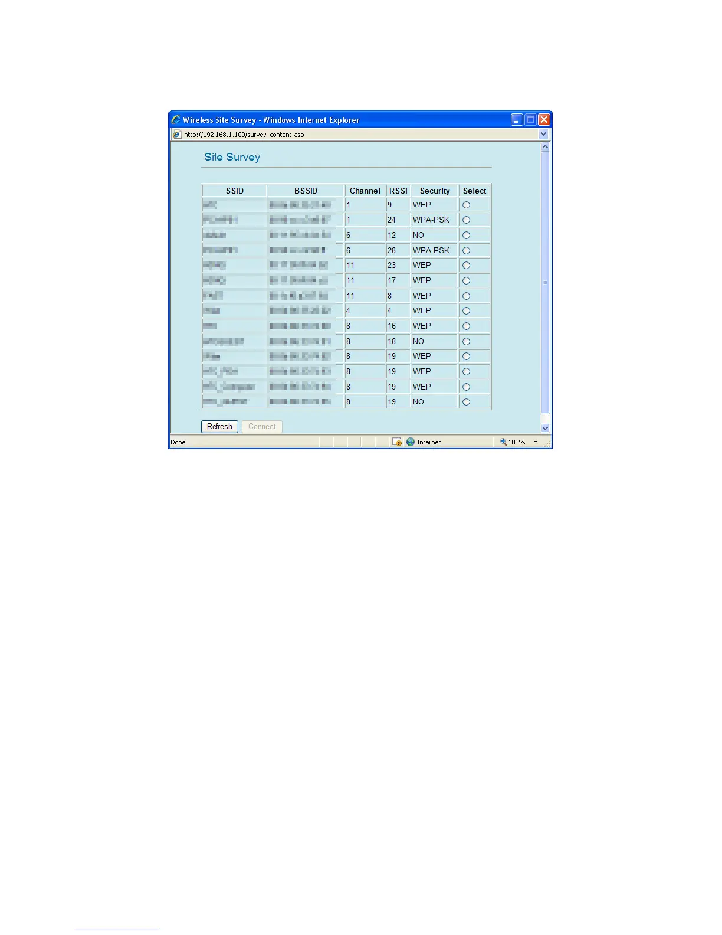Click the BSSID column header

point(306,191)
